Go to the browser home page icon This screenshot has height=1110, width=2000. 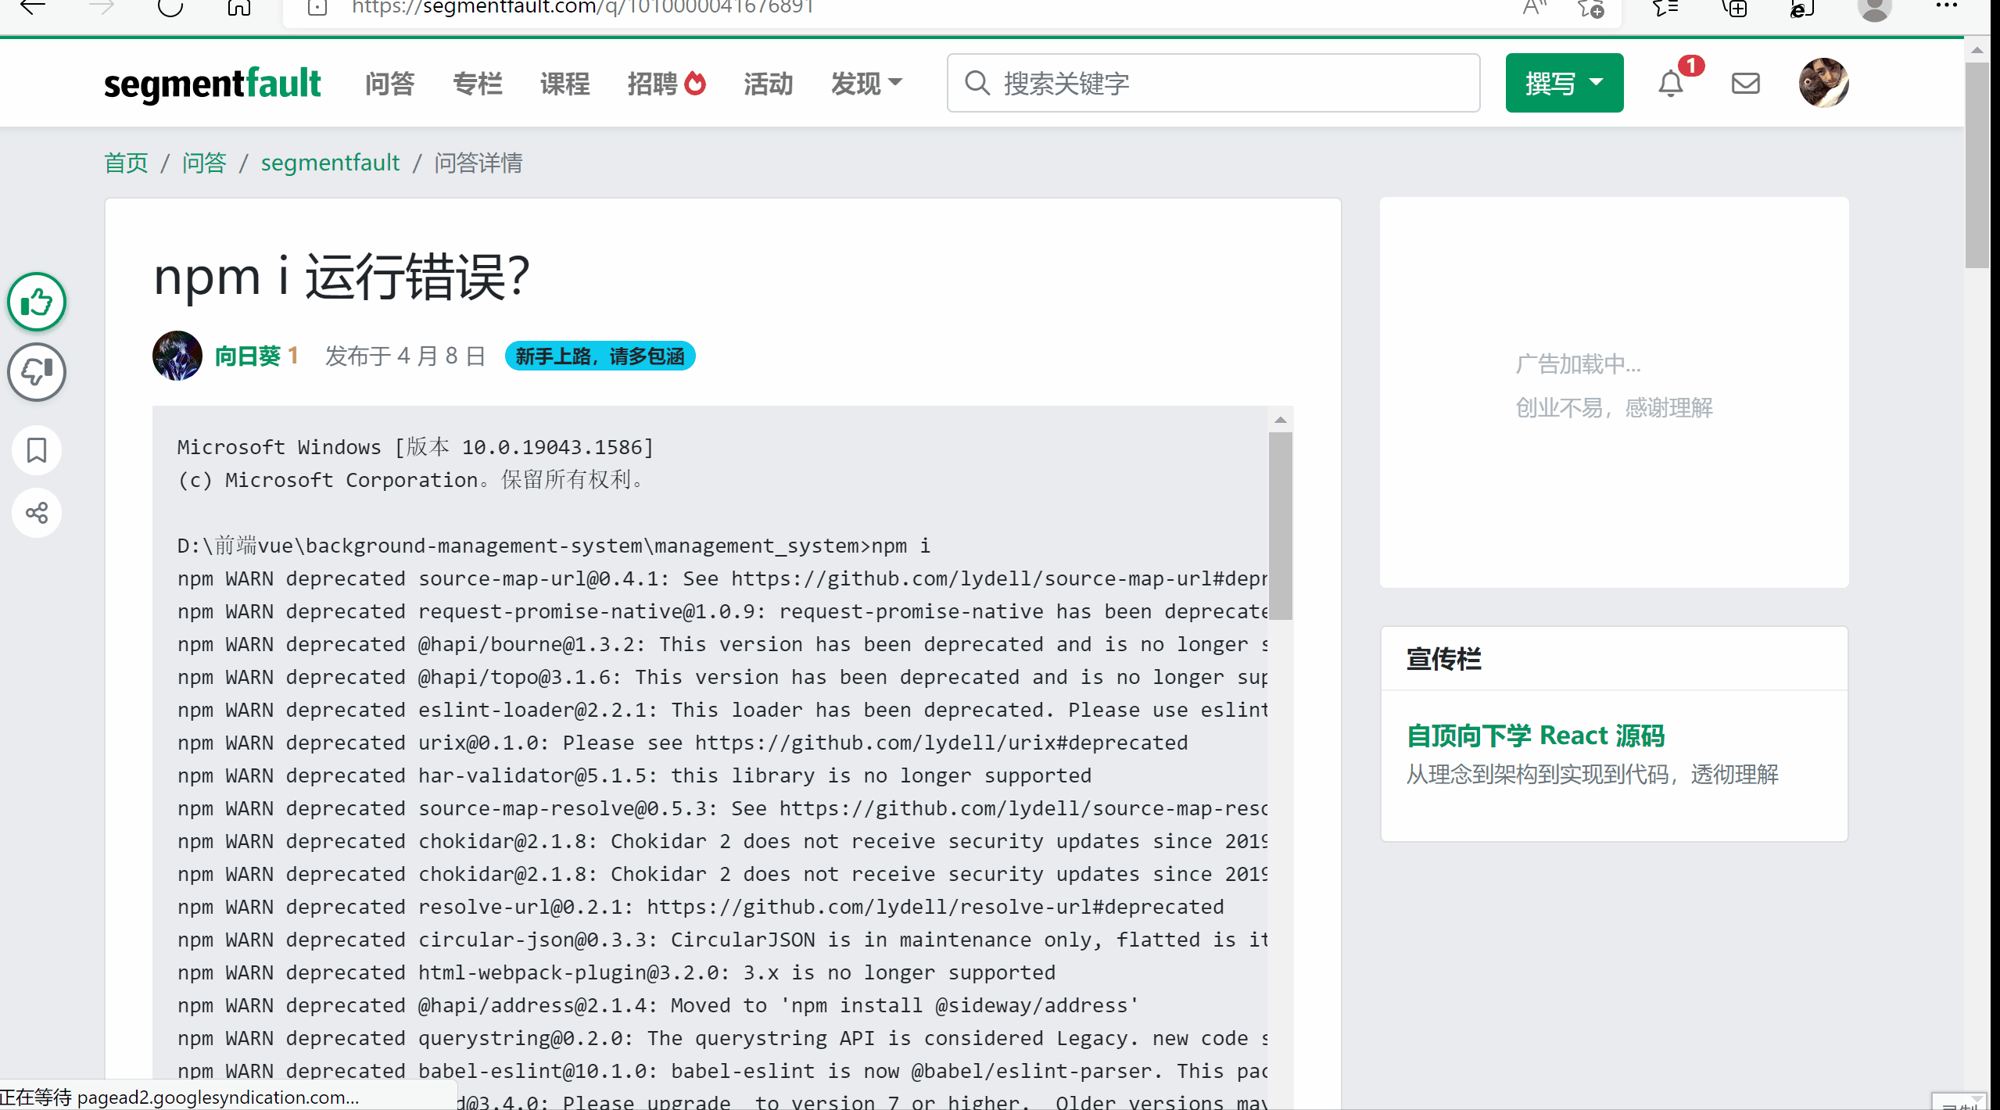238,8
